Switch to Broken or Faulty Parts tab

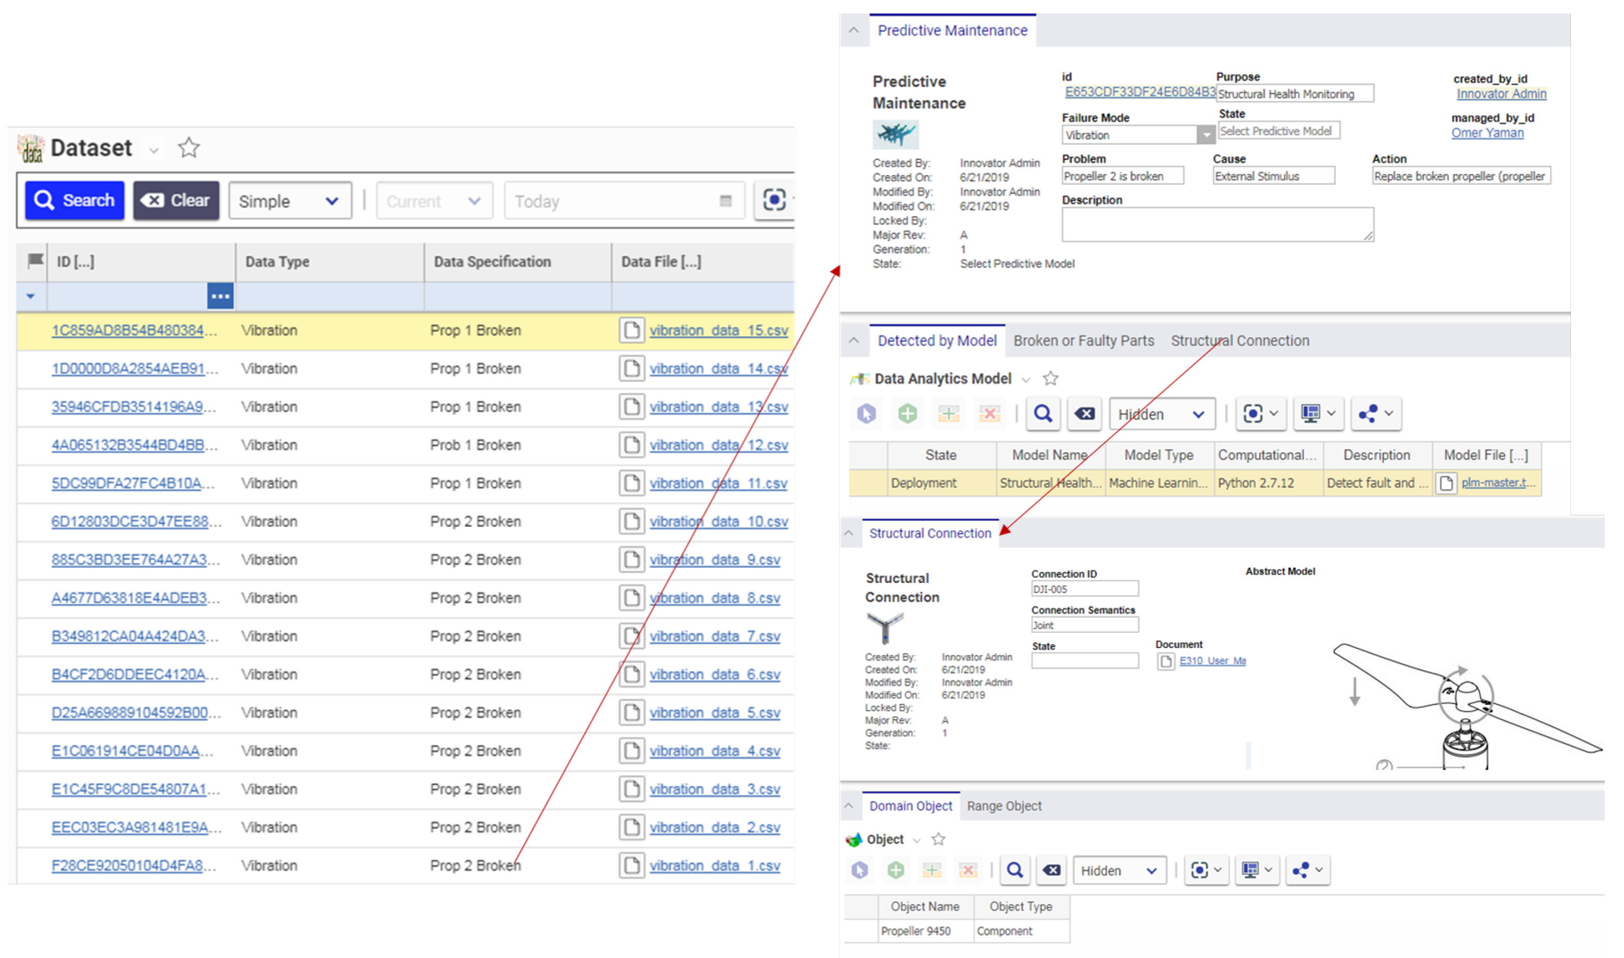(x=1083, y=341)
